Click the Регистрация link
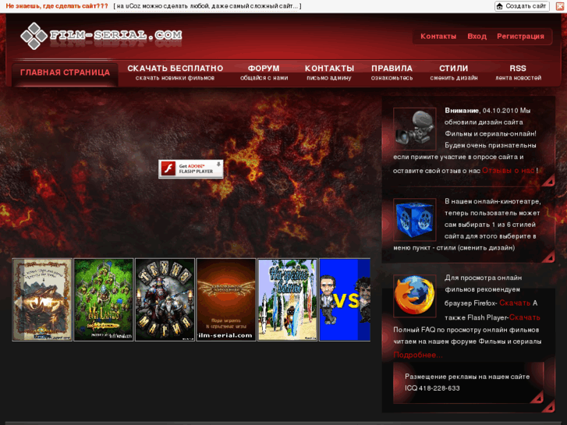Viewport: 567px width, 425px height. [520, 37]
